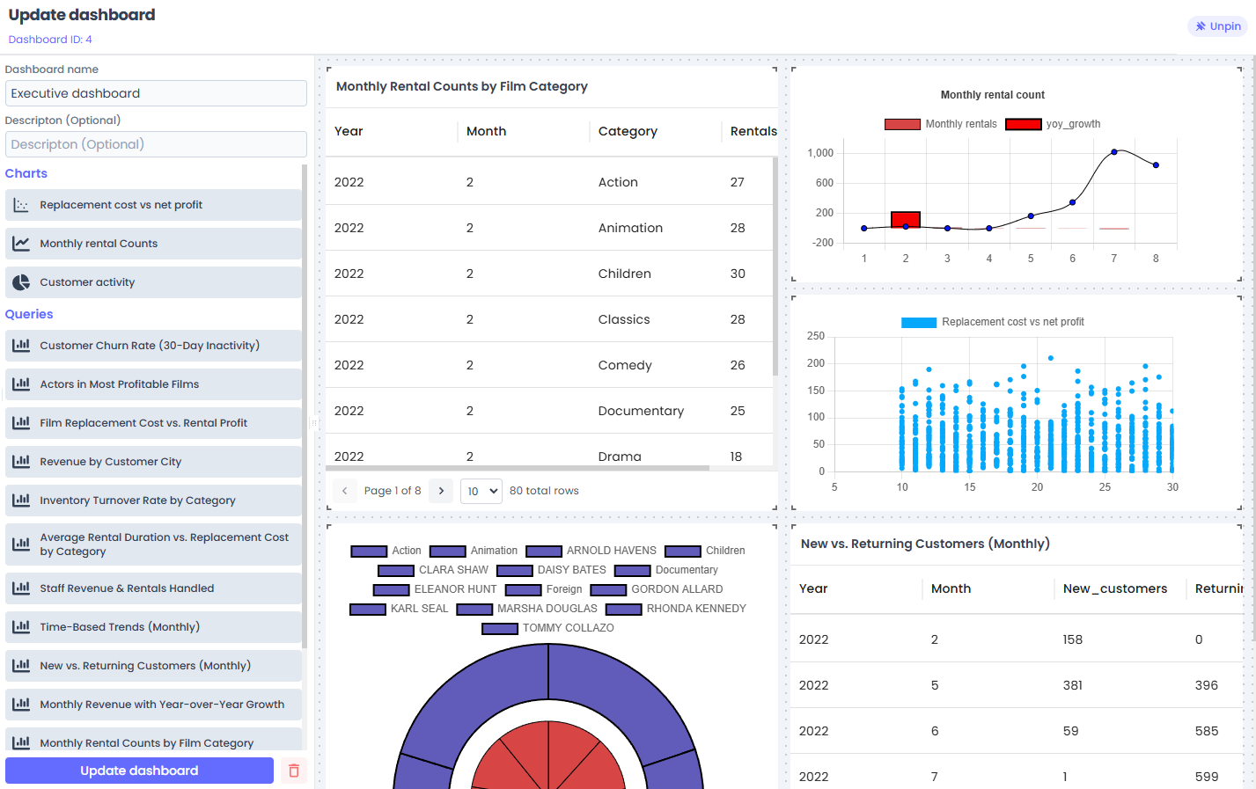Click the icon next to Actors in Most Profitable Films
Screen dimensions: 1256x789
point(19,384)
